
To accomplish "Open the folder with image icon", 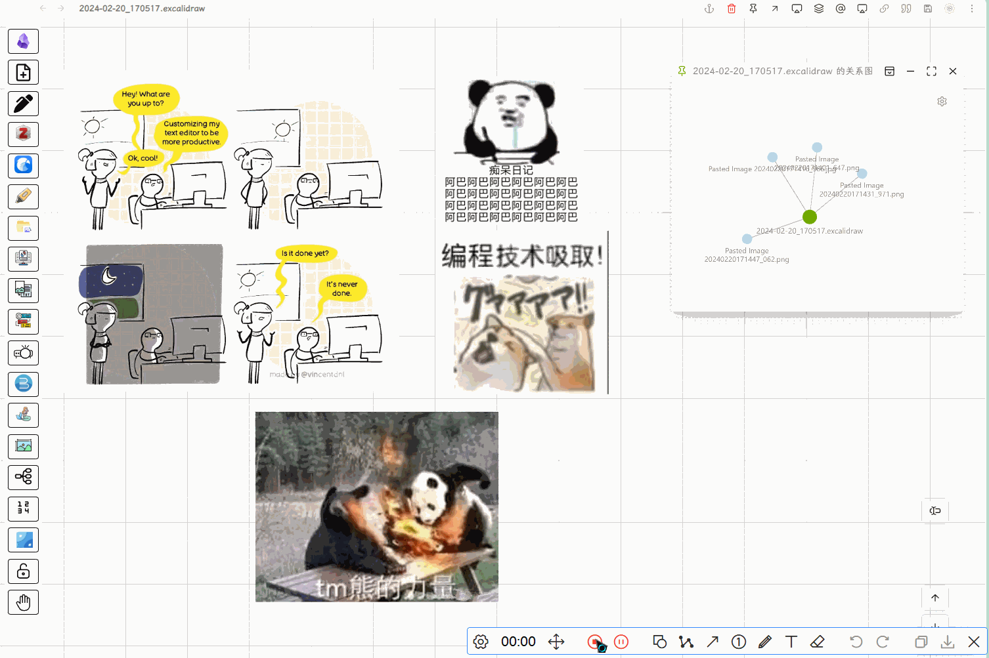I will [x=23, y=228].
